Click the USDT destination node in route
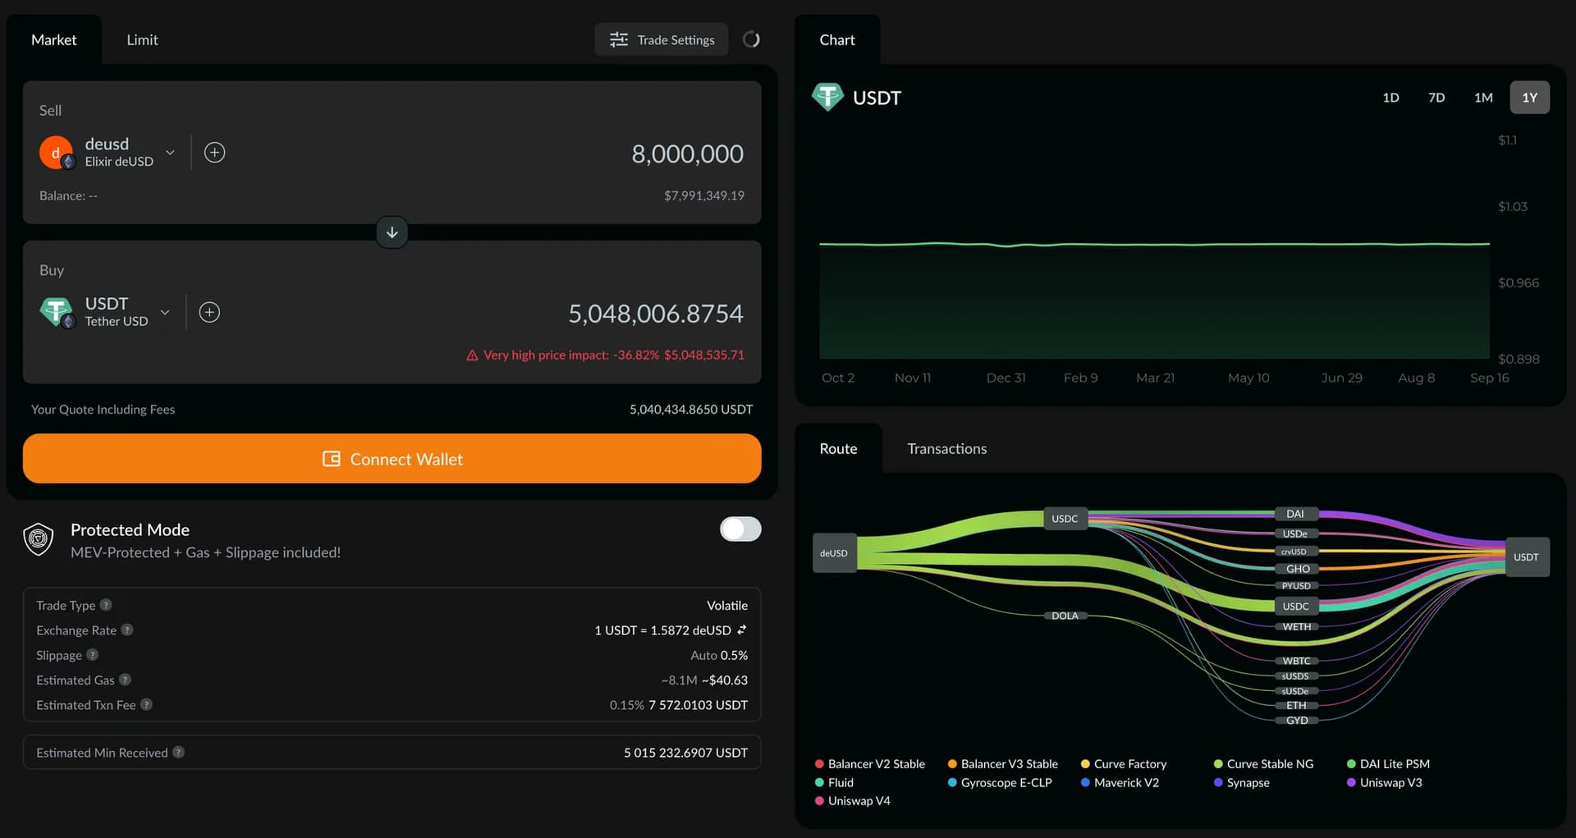This screenshot has width=1576, height=838. pyautogui.click(x=1527, y=556)
